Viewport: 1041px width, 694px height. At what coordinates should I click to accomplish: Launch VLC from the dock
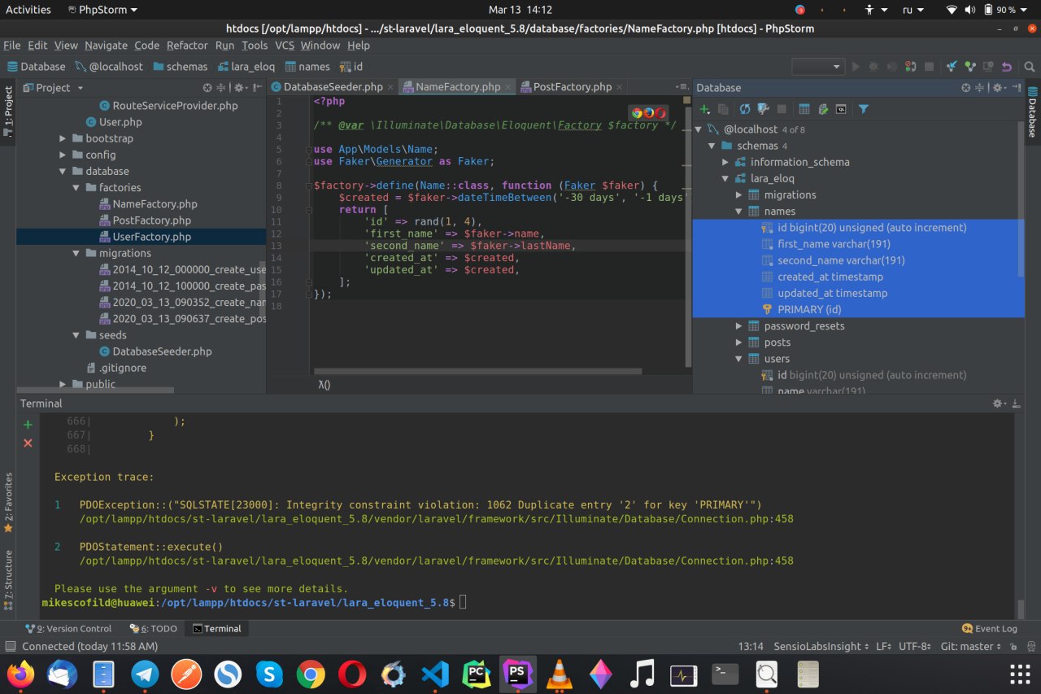tap(559, 674)
